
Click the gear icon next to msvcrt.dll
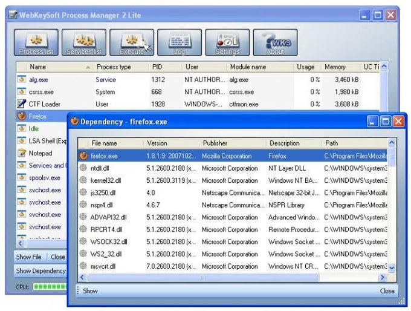[x=83, y=266]
